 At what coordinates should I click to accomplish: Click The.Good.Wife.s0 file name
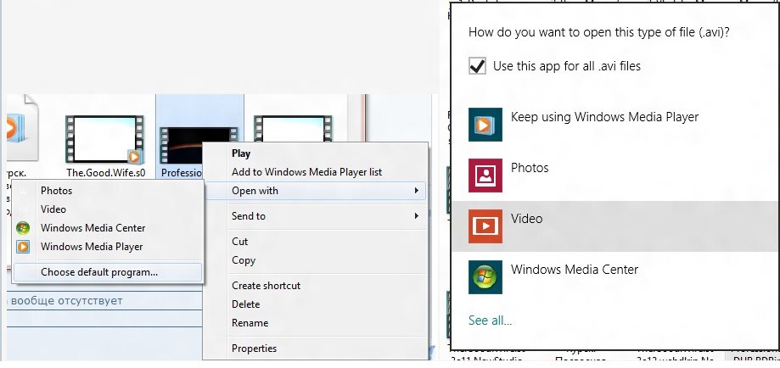pos(106,173)
